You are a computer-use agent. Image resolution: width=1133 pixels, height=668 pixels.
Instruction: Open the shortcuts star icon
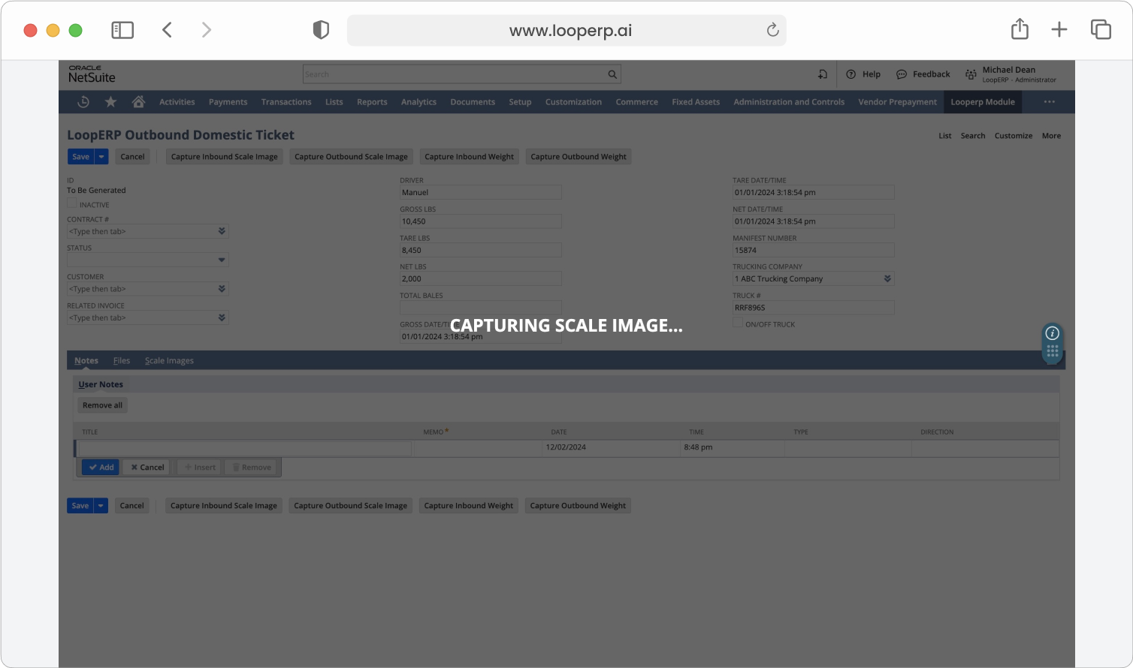(x=110, y=102)
